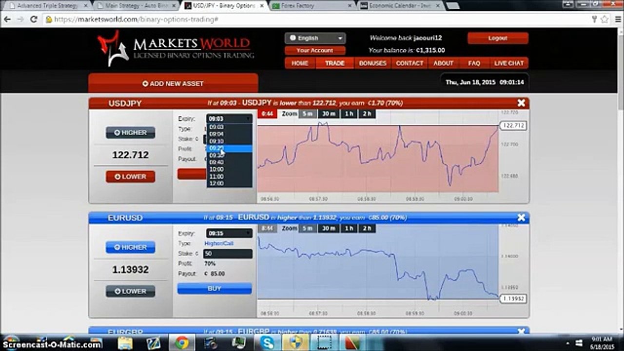
Task: Click the padlock icon in address bar
Action: pos(49,19)
